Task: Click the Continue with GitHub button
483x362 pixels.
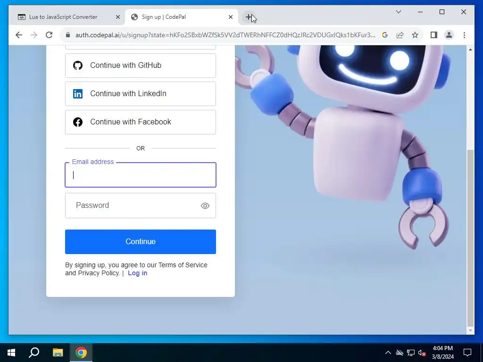Action: (x=141, y=65)
